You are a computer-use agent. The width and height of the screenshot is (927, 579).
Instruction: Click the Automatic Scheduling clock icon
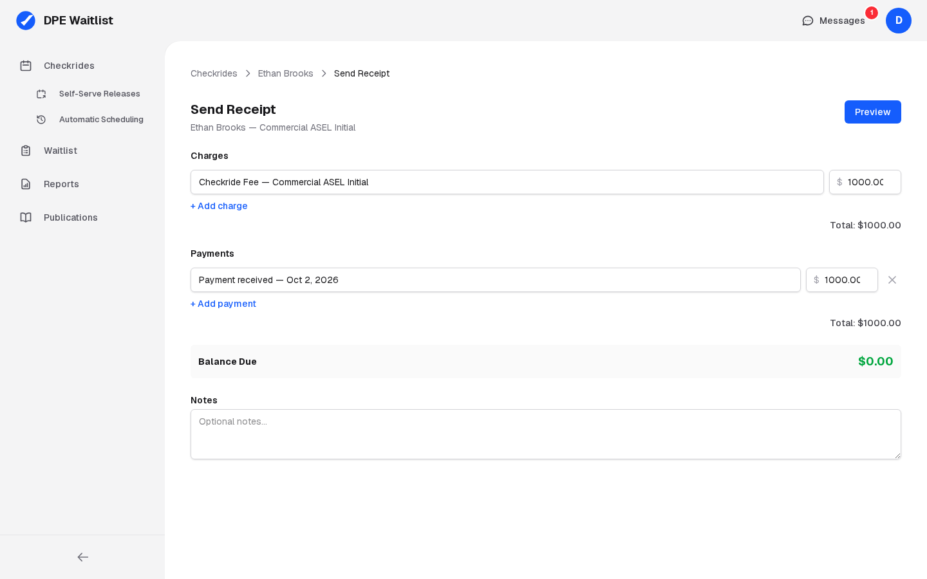[x=41, y=120]
